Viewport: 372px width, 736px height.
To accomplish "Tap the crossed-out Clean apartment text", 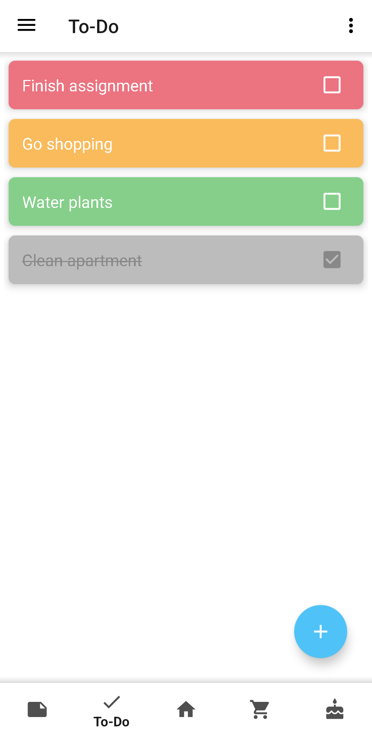I will pyautogui.click(x=82, y=261).
